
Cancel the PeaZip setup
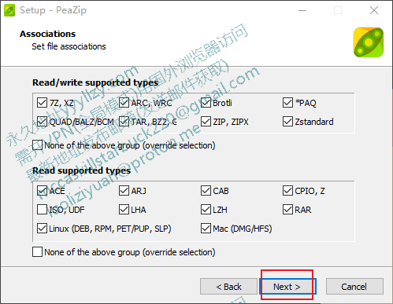(354, 287)
